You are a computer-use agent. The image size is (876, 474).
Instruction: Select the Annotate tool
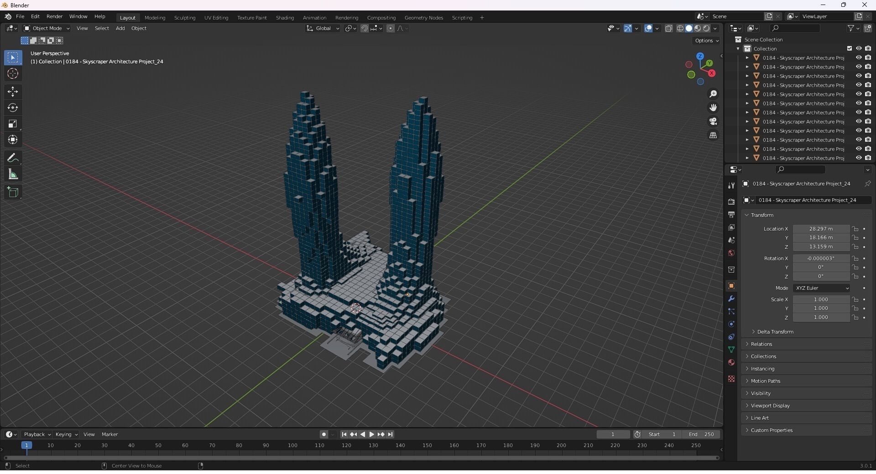click(13, 158)
